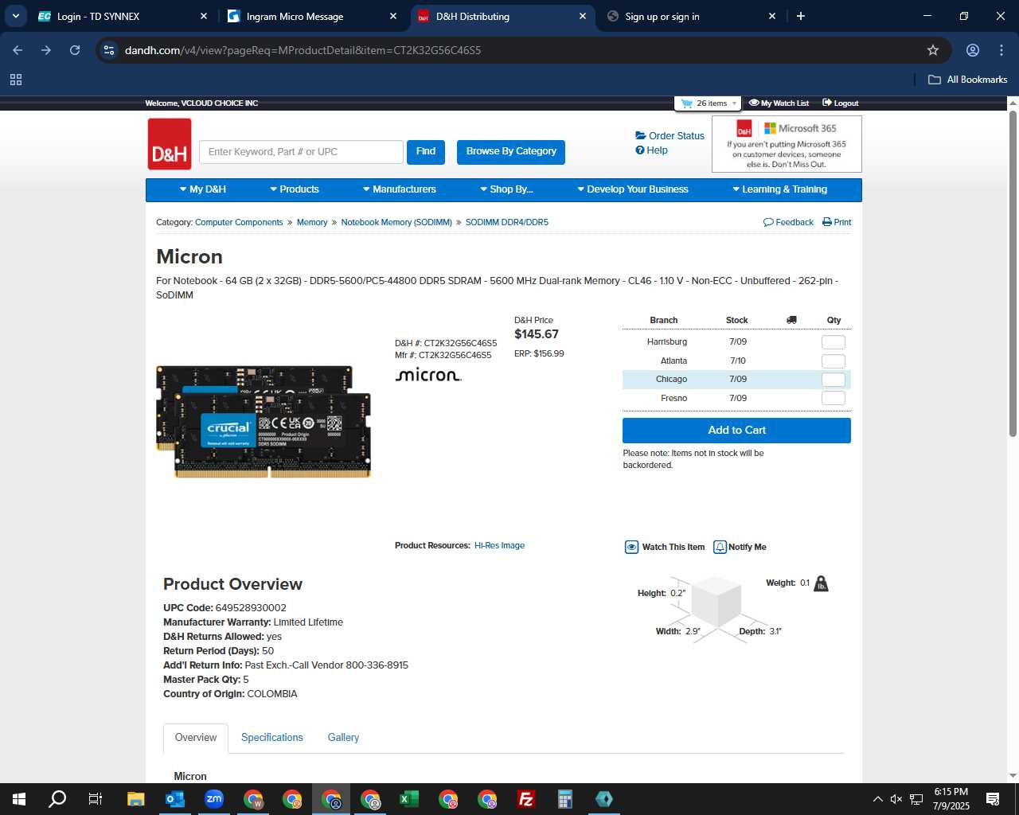This screenshot has height=815, width=1019.
Task: Open the shopping cart icon with 26 items
Action: 687,103
